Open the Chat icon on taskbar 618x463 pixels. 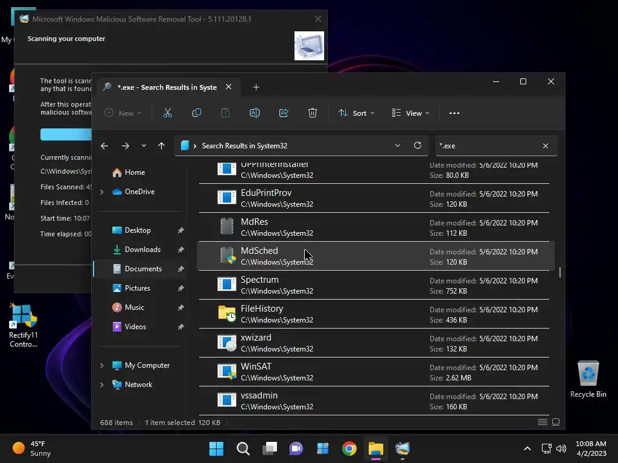[296, 449]
